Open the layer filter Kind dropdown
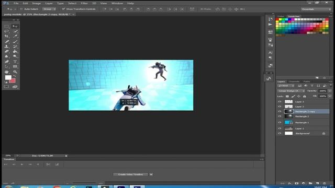 point(286,86)
